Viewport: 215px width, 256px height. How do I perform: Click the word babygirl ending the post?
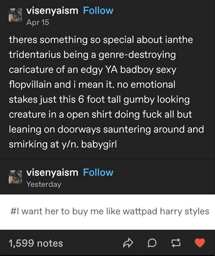[x=99, y=144]
